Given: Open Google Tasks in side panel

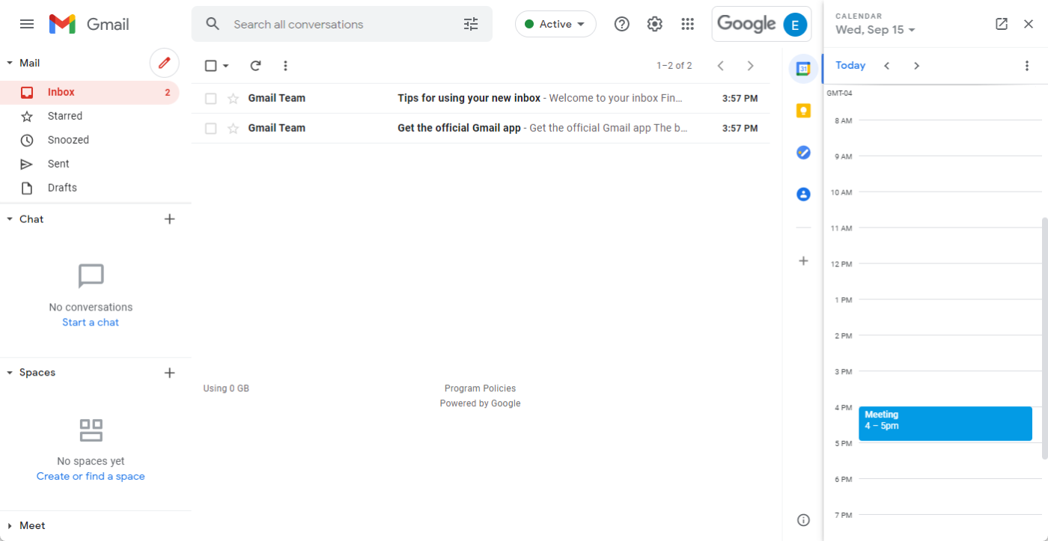Looking at the screenshot, I should pos(803,153).
